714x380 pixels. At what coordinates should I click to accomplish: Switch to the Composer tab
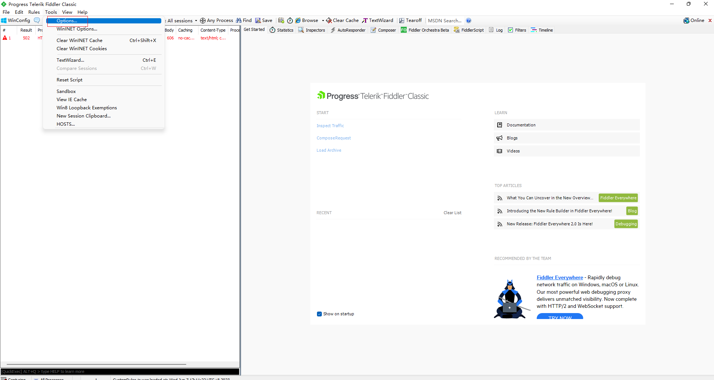pyautogui.click(x=383, y=30)
